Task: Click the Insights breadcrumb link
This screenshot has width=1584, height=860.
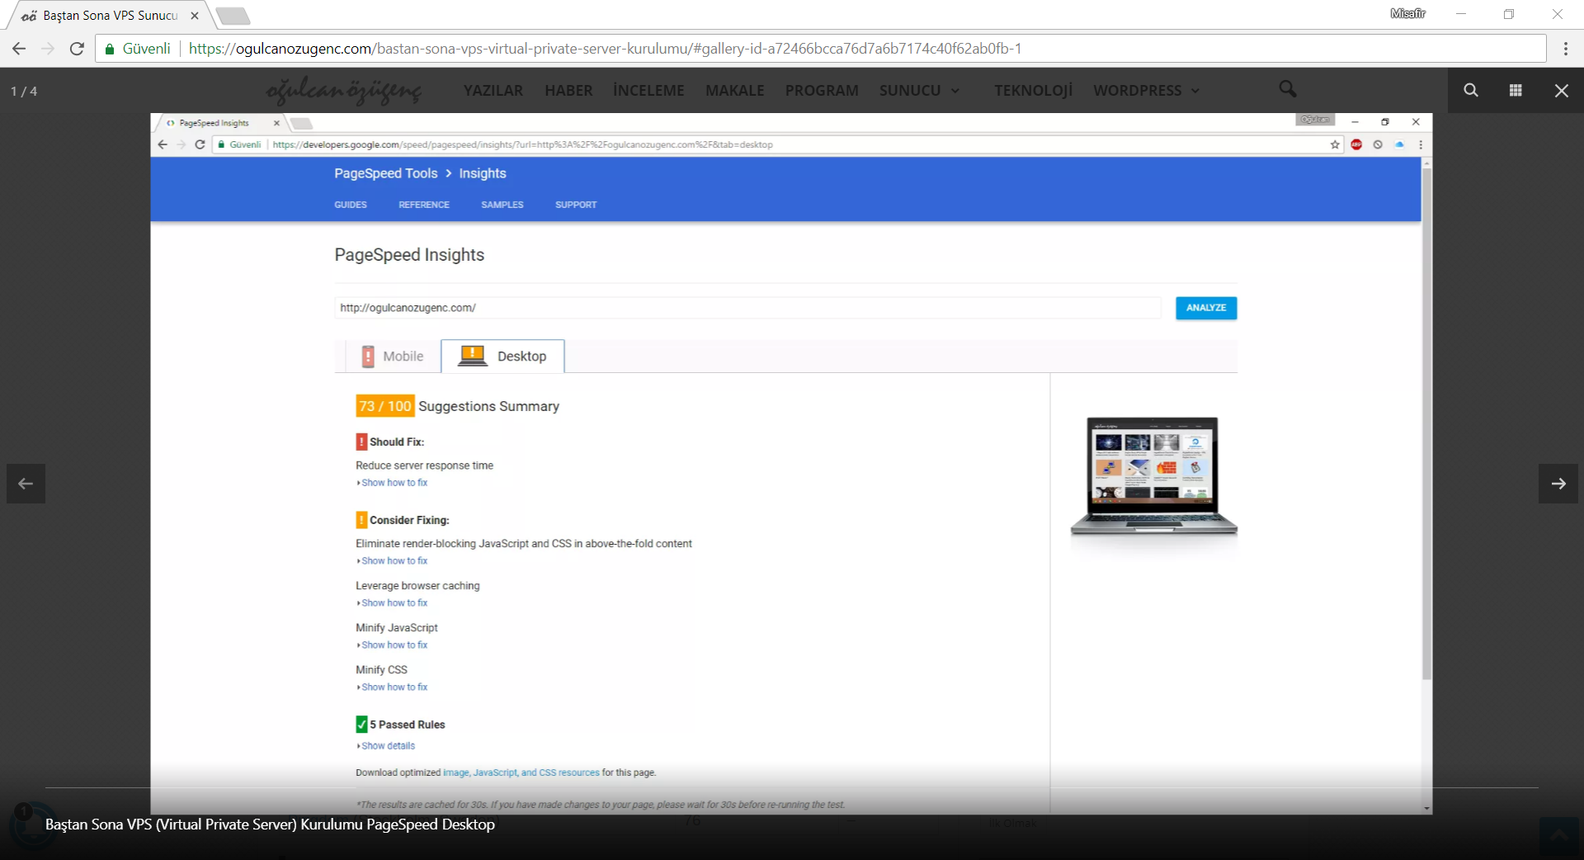Action: coord(483,173)
